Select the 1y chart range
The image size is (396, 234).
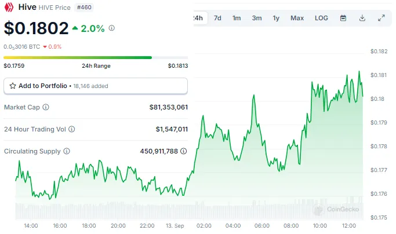276,18
